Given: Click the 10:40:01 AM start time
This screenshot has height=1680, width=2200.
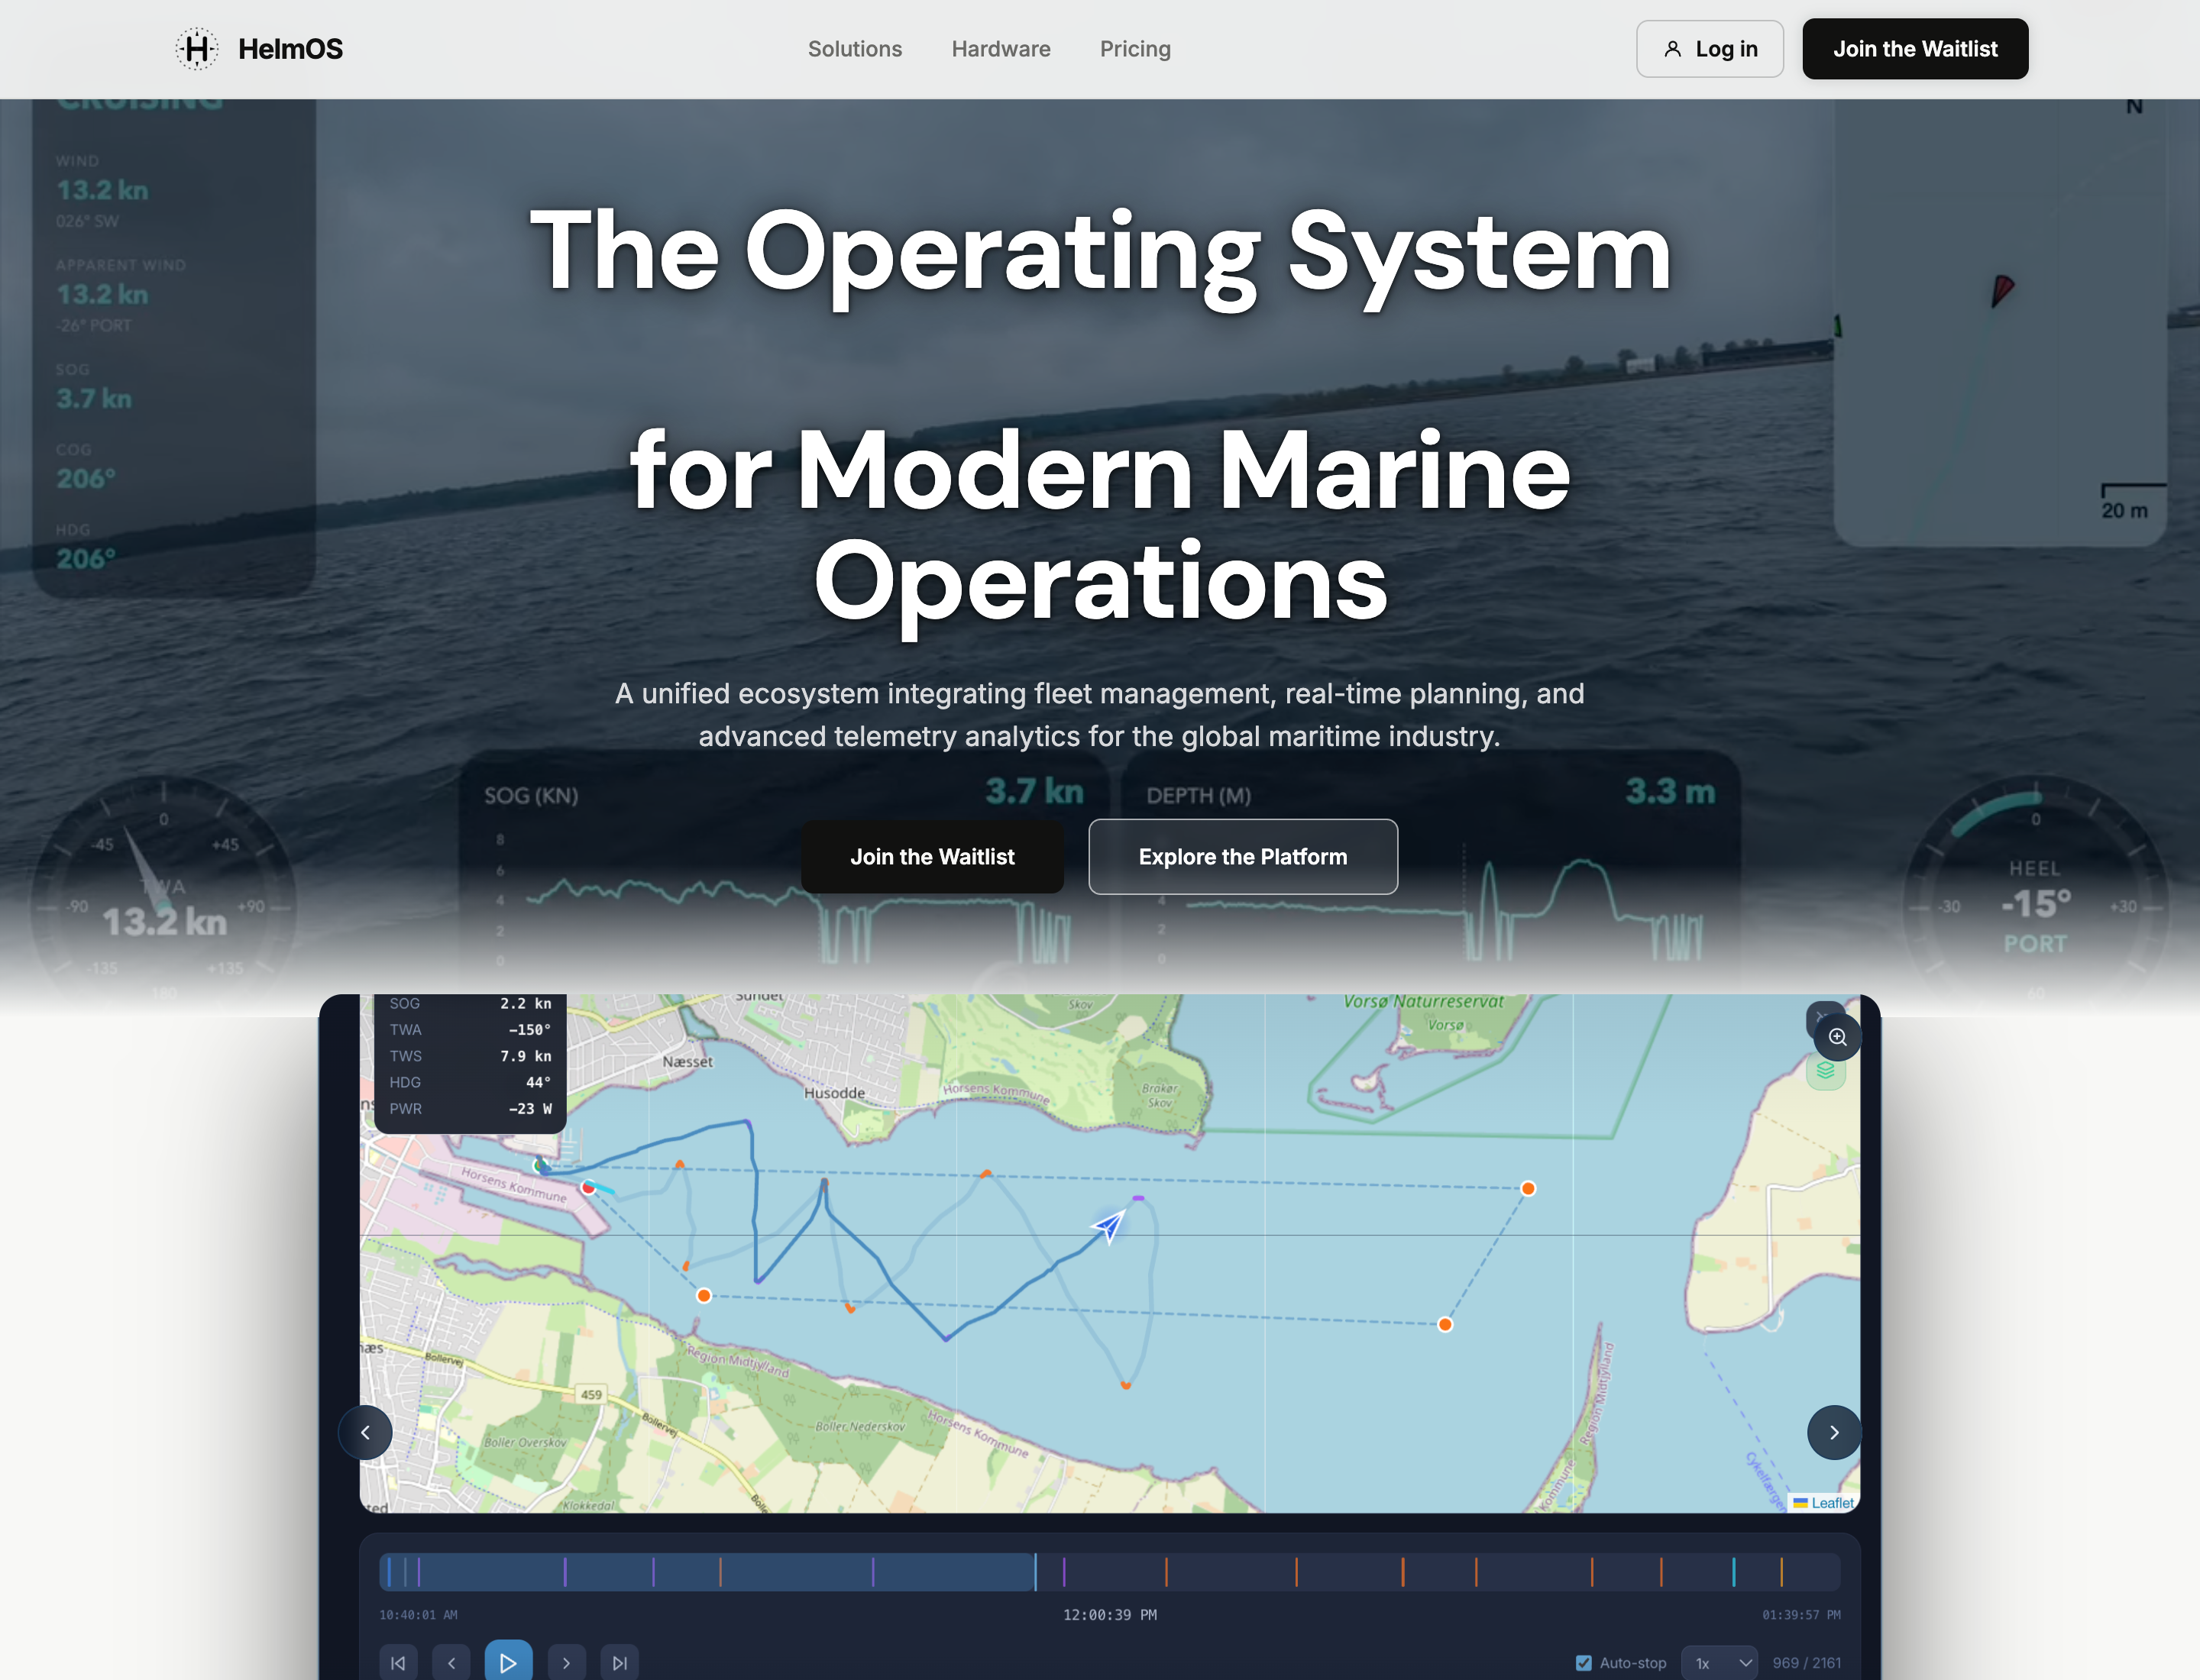Looking at the screenshot, I should [418, 1615].
